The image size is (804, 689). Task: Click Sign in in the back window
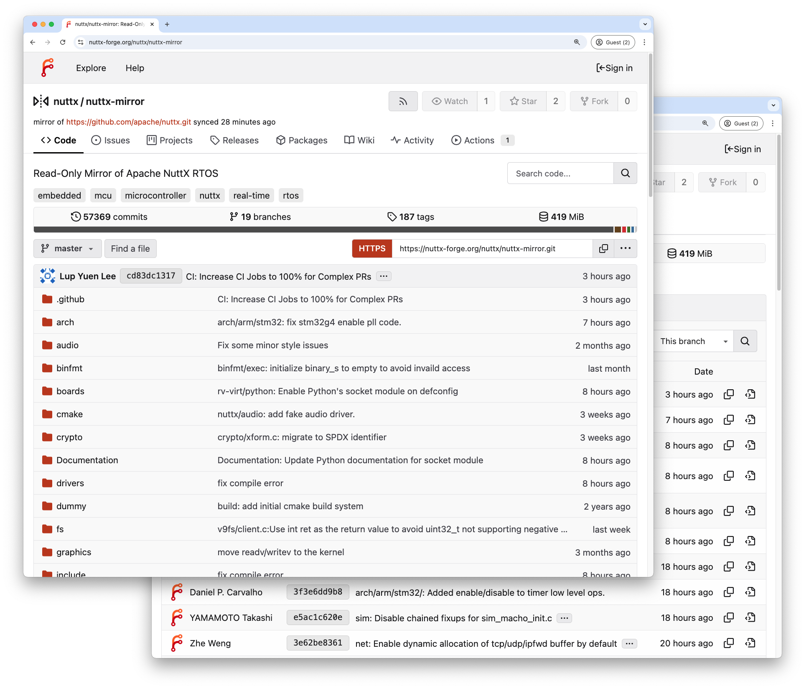(743, 149)
